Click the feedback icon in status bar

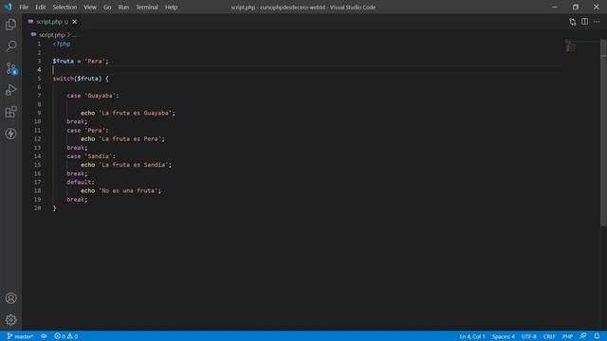tap(583, 336)
